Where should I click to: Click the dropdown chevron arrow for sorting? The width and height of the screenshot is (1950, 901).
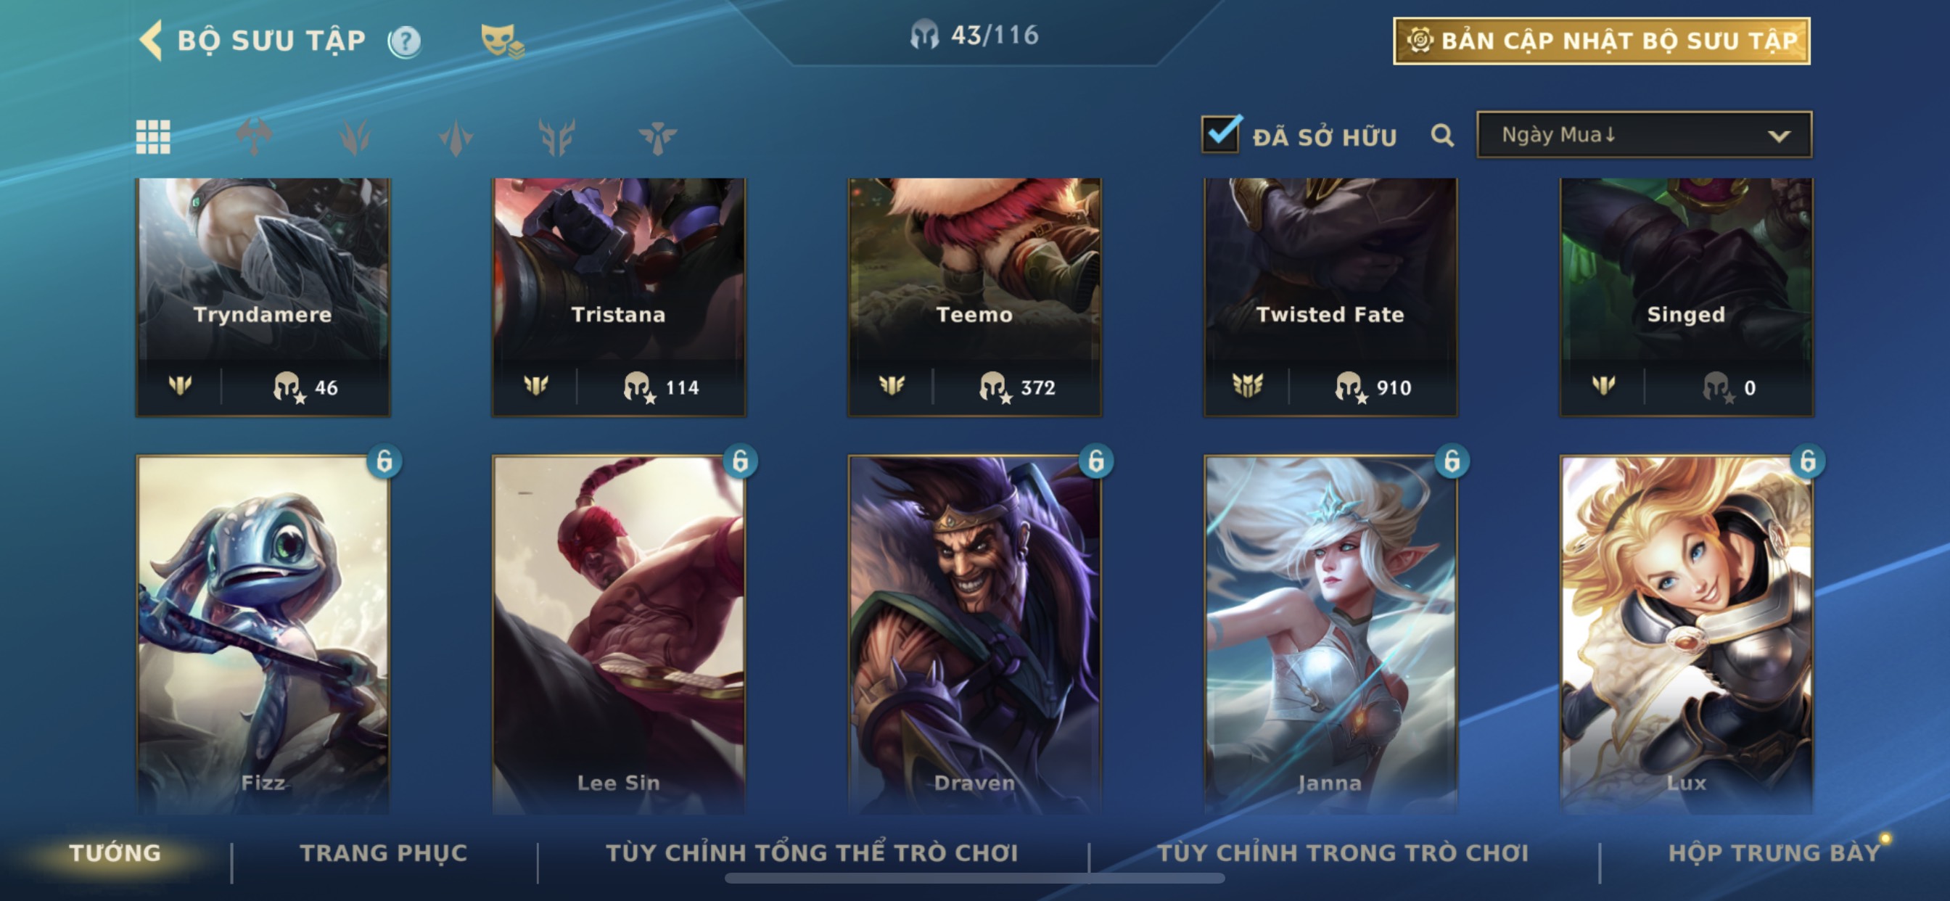pyautogui.click(x=1779, y=137)
